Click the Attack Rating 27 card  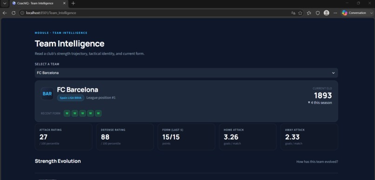click(x=64, y=137)
